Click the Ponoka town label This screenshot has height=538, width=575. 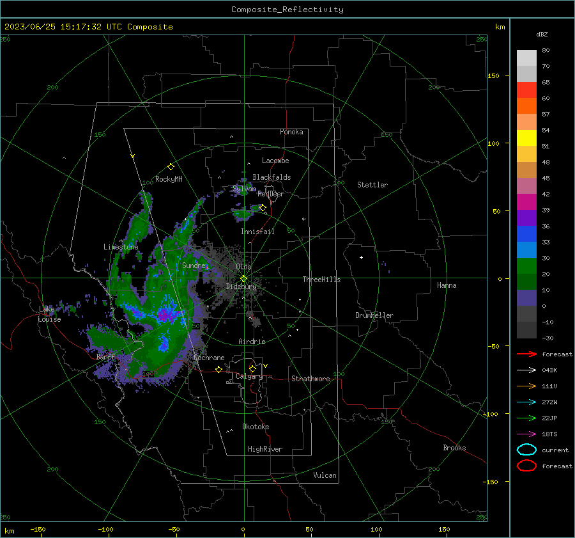tap(291, 132)
